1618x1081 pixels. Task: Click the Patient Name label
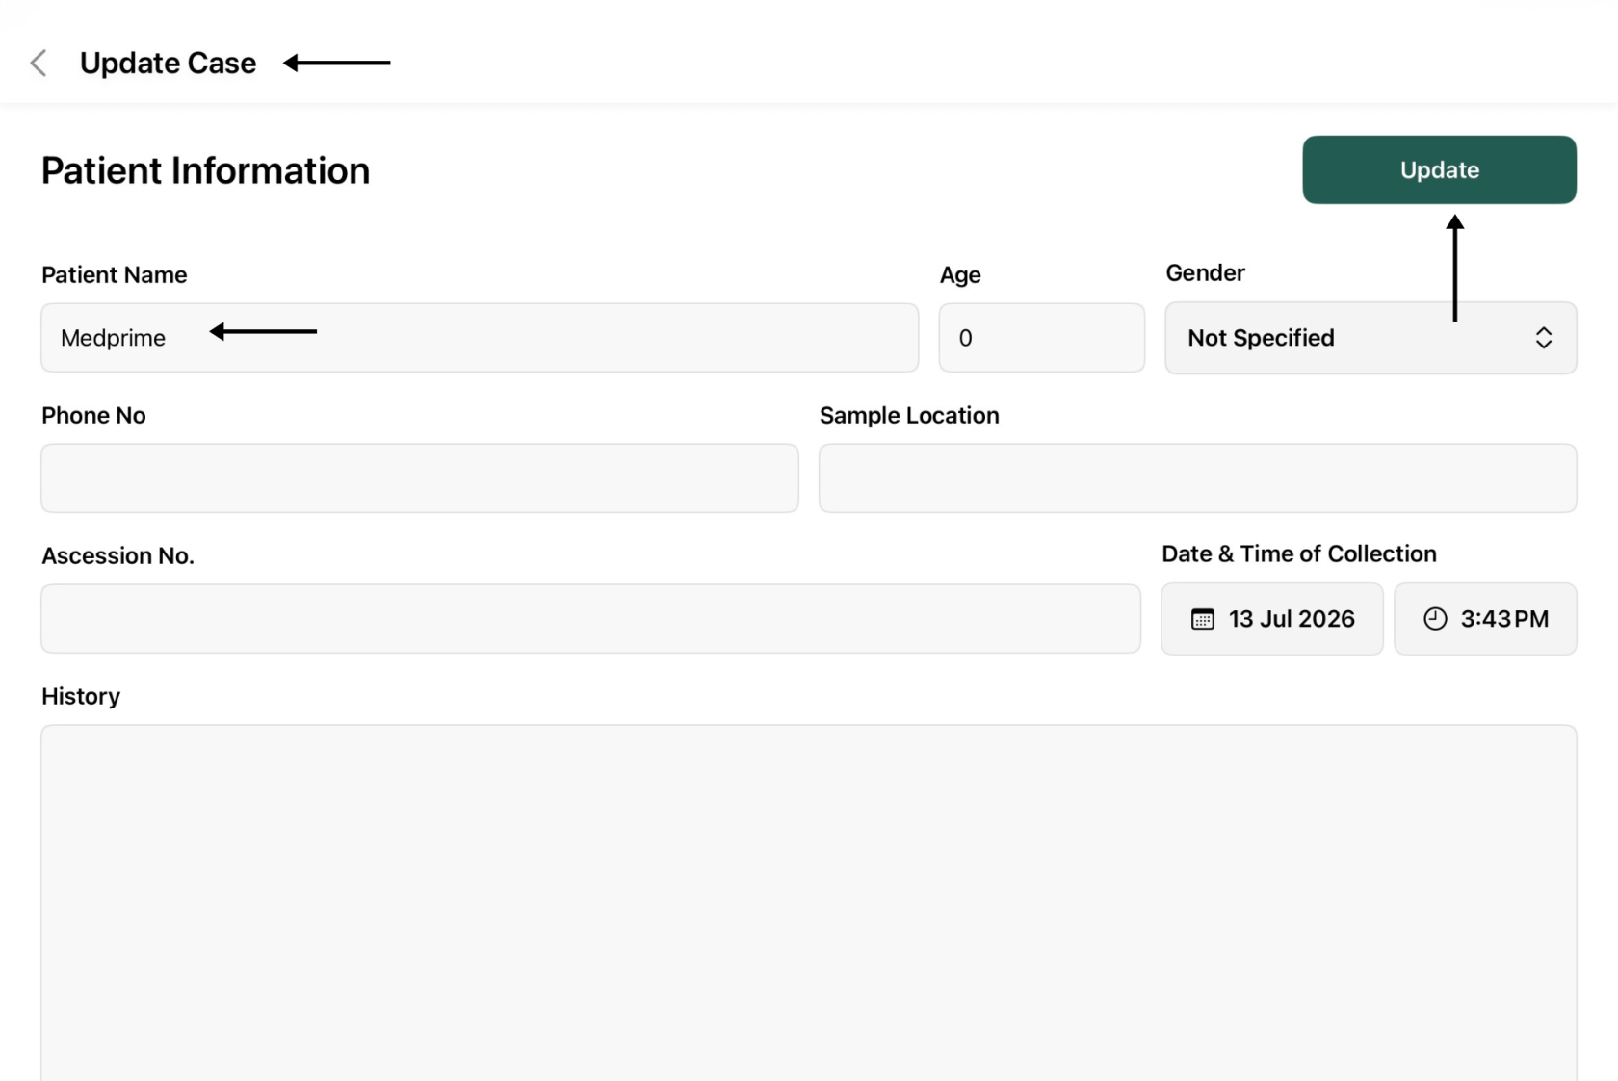pos(115,275)
